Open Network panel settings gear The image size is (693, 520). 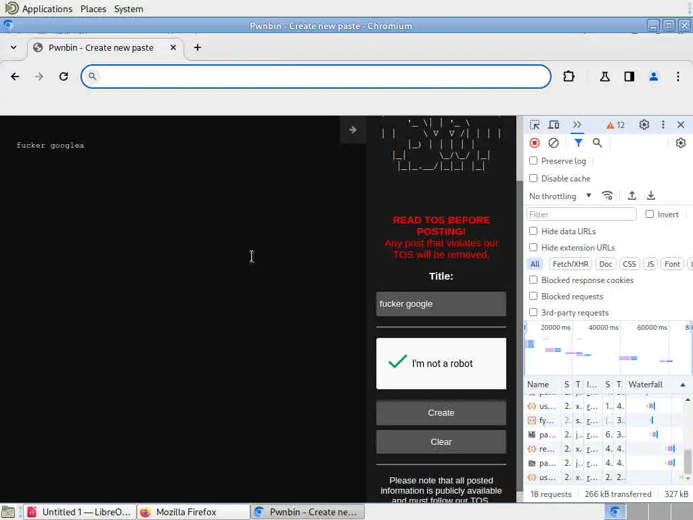click(x=681, y=143)
